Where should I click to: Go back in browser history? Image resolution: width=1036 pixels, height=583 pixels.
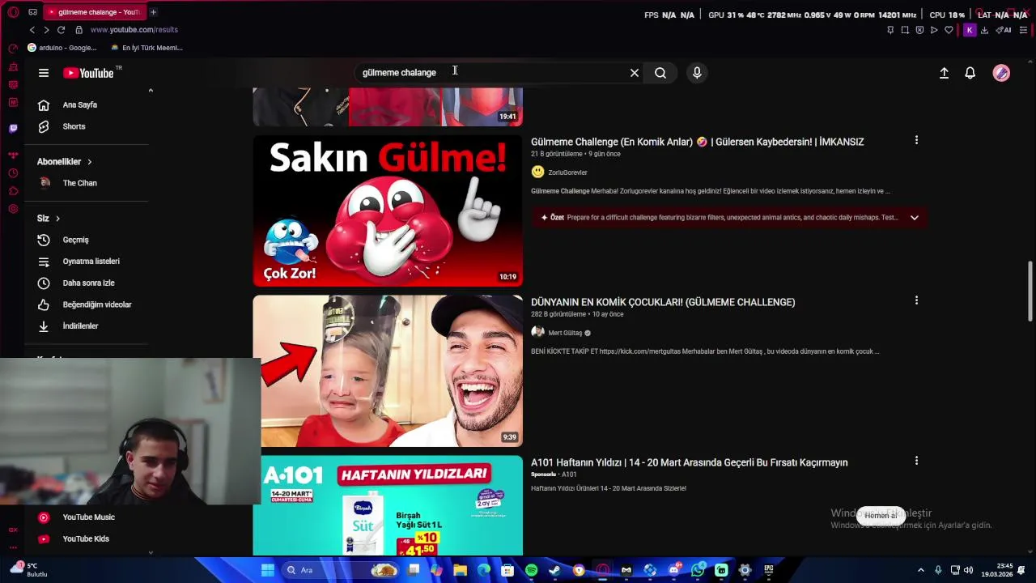tap(32, 30)
